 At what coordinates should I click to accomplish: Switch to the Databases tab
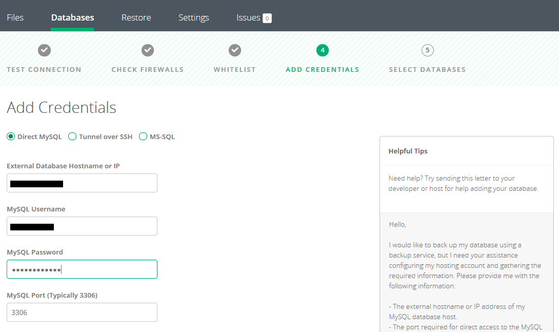72,17
